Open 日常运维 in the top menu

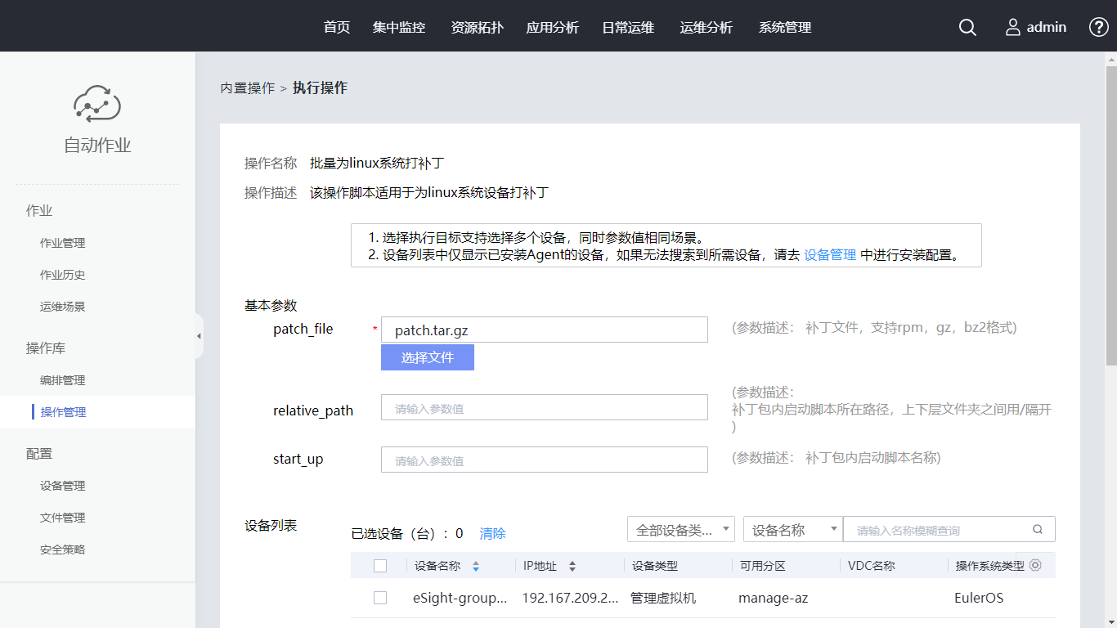tap(628, 28)
